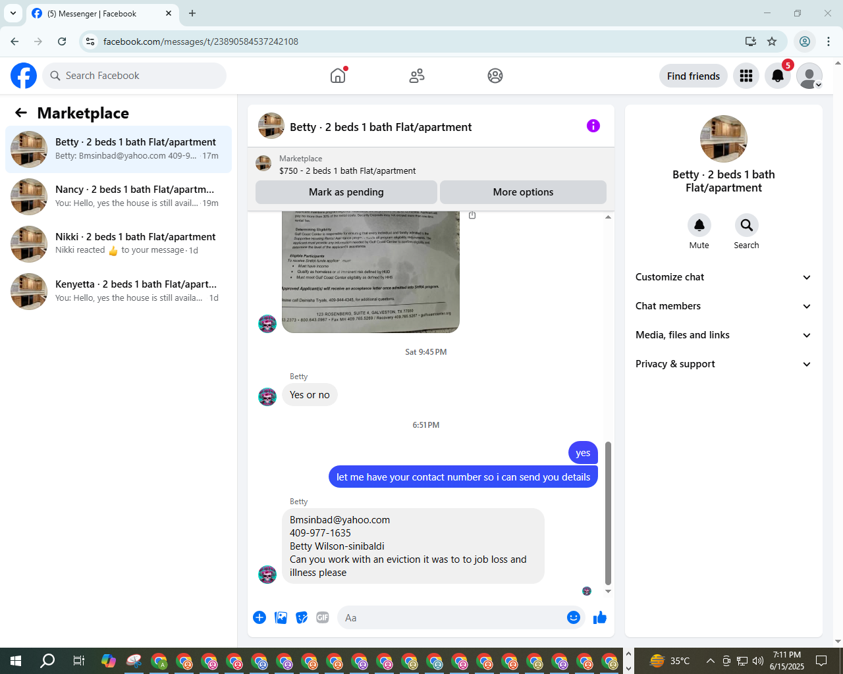Expand Media, files and links section
This screenshot has width=843, height=674.
click(724, 335)
